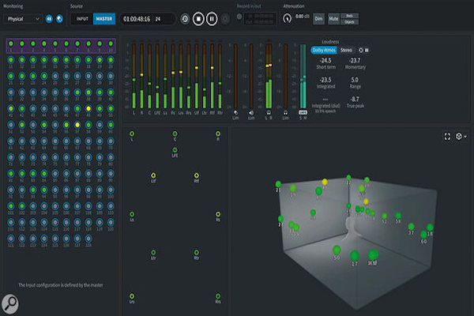This screenshot has width=474, height=316.
Task: Toggle fullscreen for 3D room view
Action: [447, 137]
